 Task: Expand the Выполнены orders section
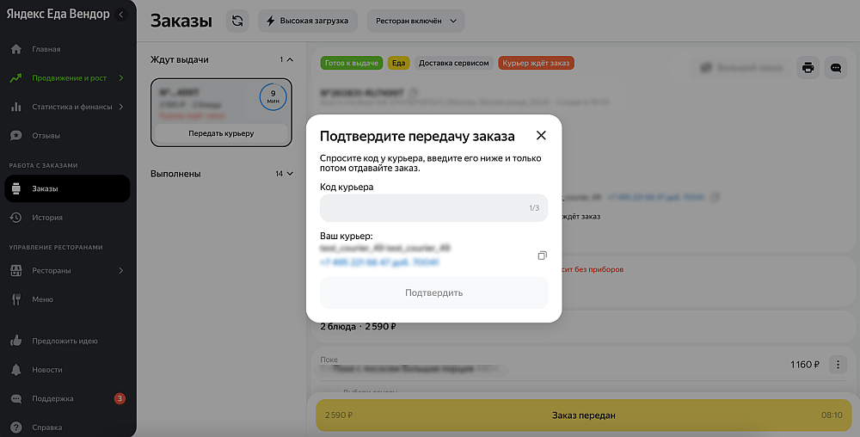[290, 174]
